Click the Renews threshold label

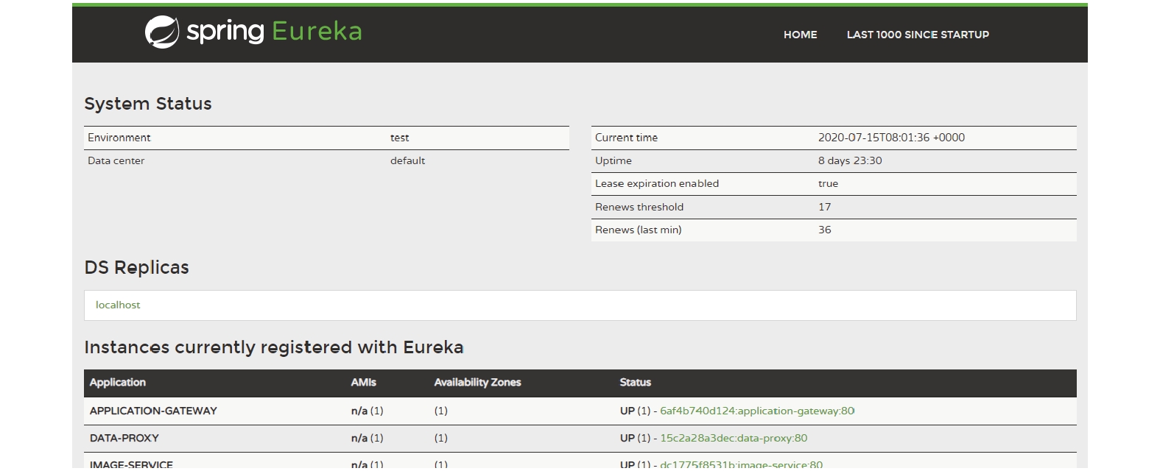[639, 207]
